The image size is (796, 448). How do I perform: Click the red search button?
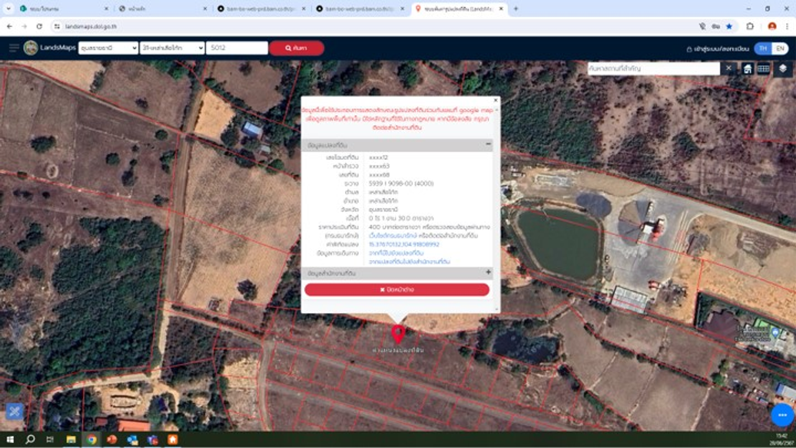[x=297, y=48]
